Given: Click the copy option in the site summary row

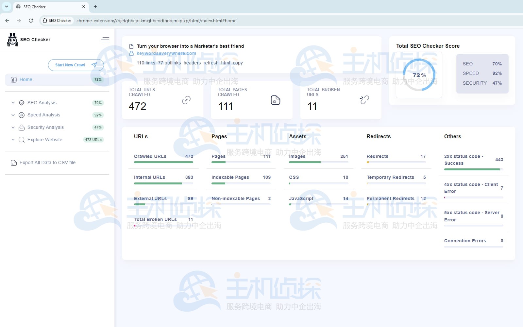Looking at the screenshot, I should [238, 63].
